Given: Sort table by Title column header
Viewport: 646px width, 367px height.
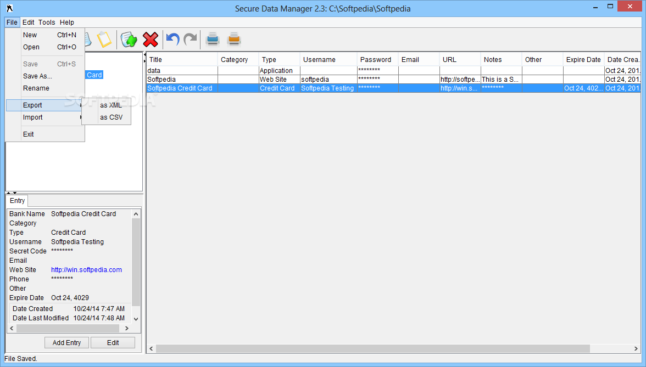Looking at the screenshot, I should tap(182, 60).
